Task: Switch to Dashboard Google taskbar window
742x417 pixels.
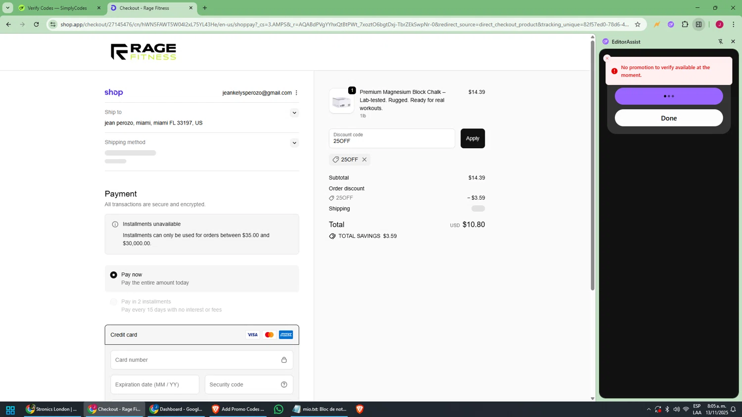Action: tap(177, 409)
